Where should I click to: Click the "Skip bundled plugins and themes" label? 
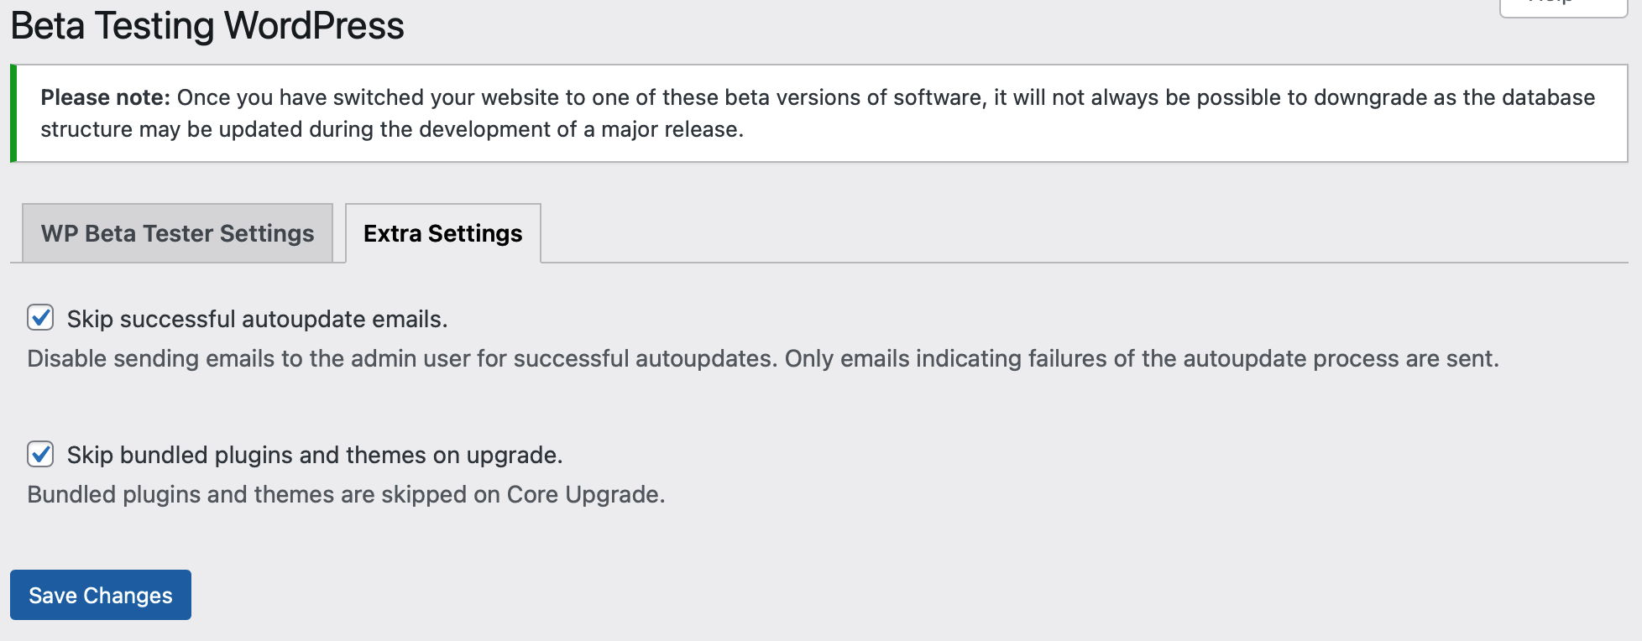[314, 456]
